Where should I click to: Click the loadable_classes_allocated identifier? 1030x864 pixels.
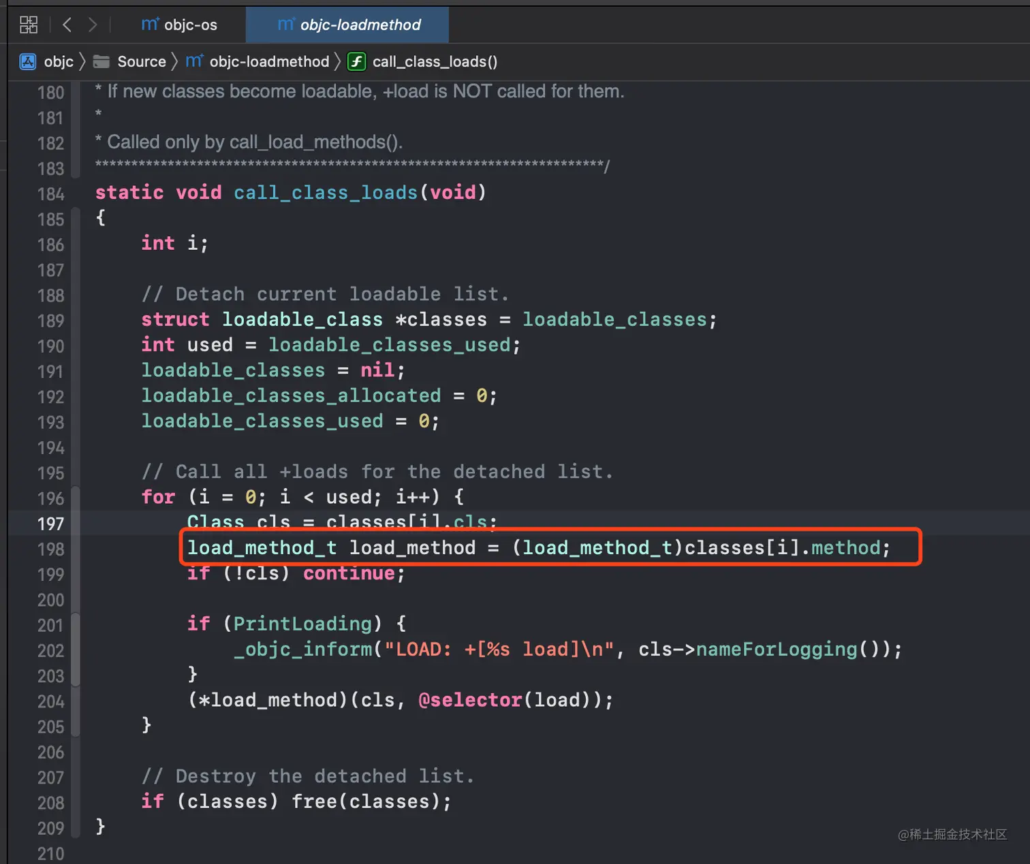291,396
